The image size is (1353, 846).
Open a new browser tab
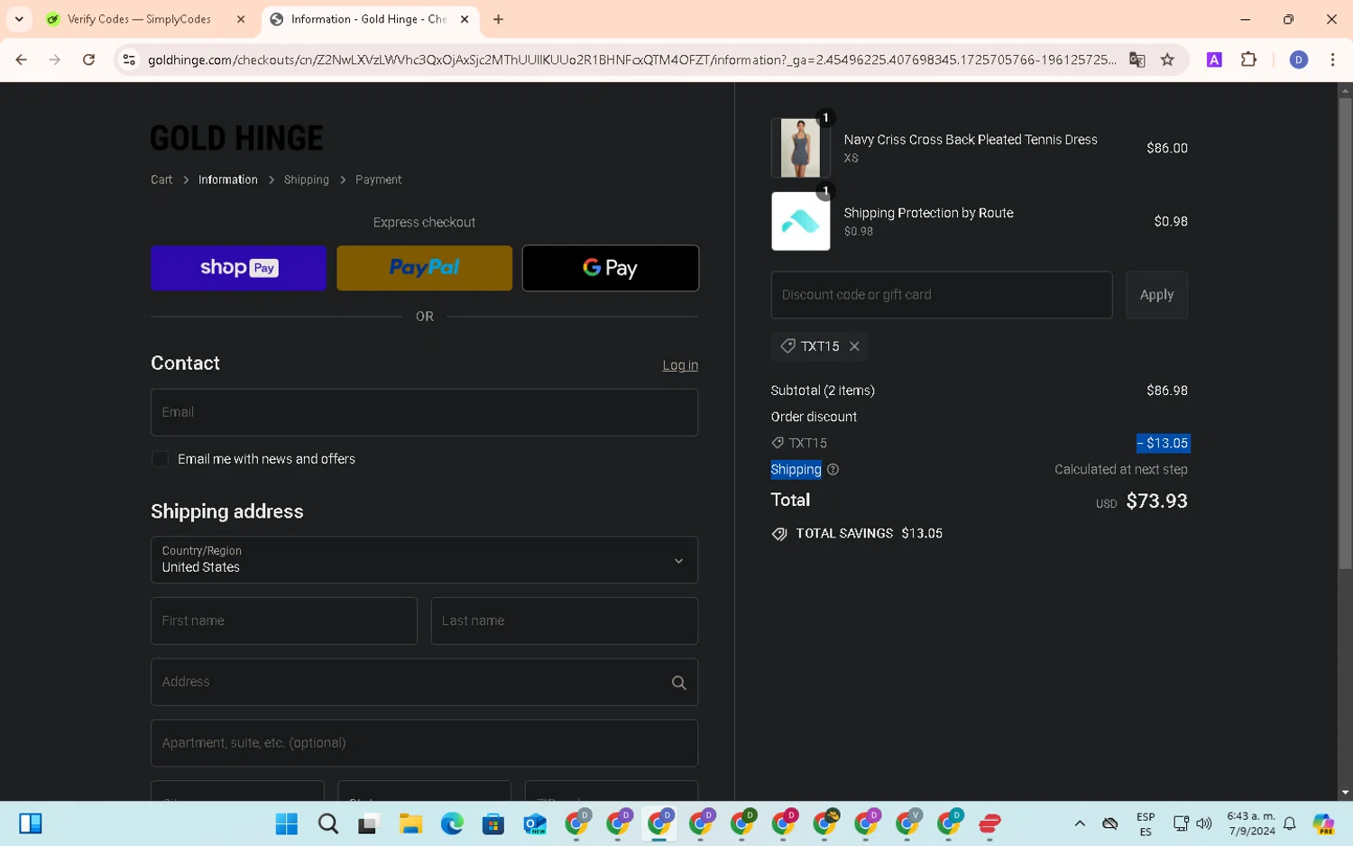pos(498,19)
